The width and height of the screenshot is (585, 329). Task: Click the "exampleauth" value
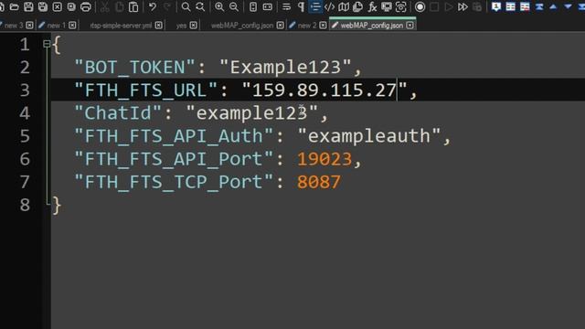(x=369, y=136)
